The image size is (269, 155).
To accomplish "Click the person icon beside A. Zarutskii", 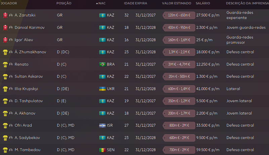I will 11,15.
